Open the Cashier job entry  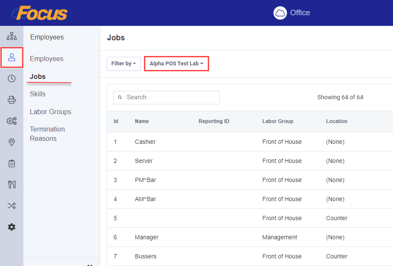click(145, 141)
